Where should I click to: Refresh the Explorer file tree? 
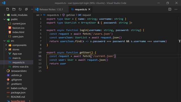click(x=20, y=9)
